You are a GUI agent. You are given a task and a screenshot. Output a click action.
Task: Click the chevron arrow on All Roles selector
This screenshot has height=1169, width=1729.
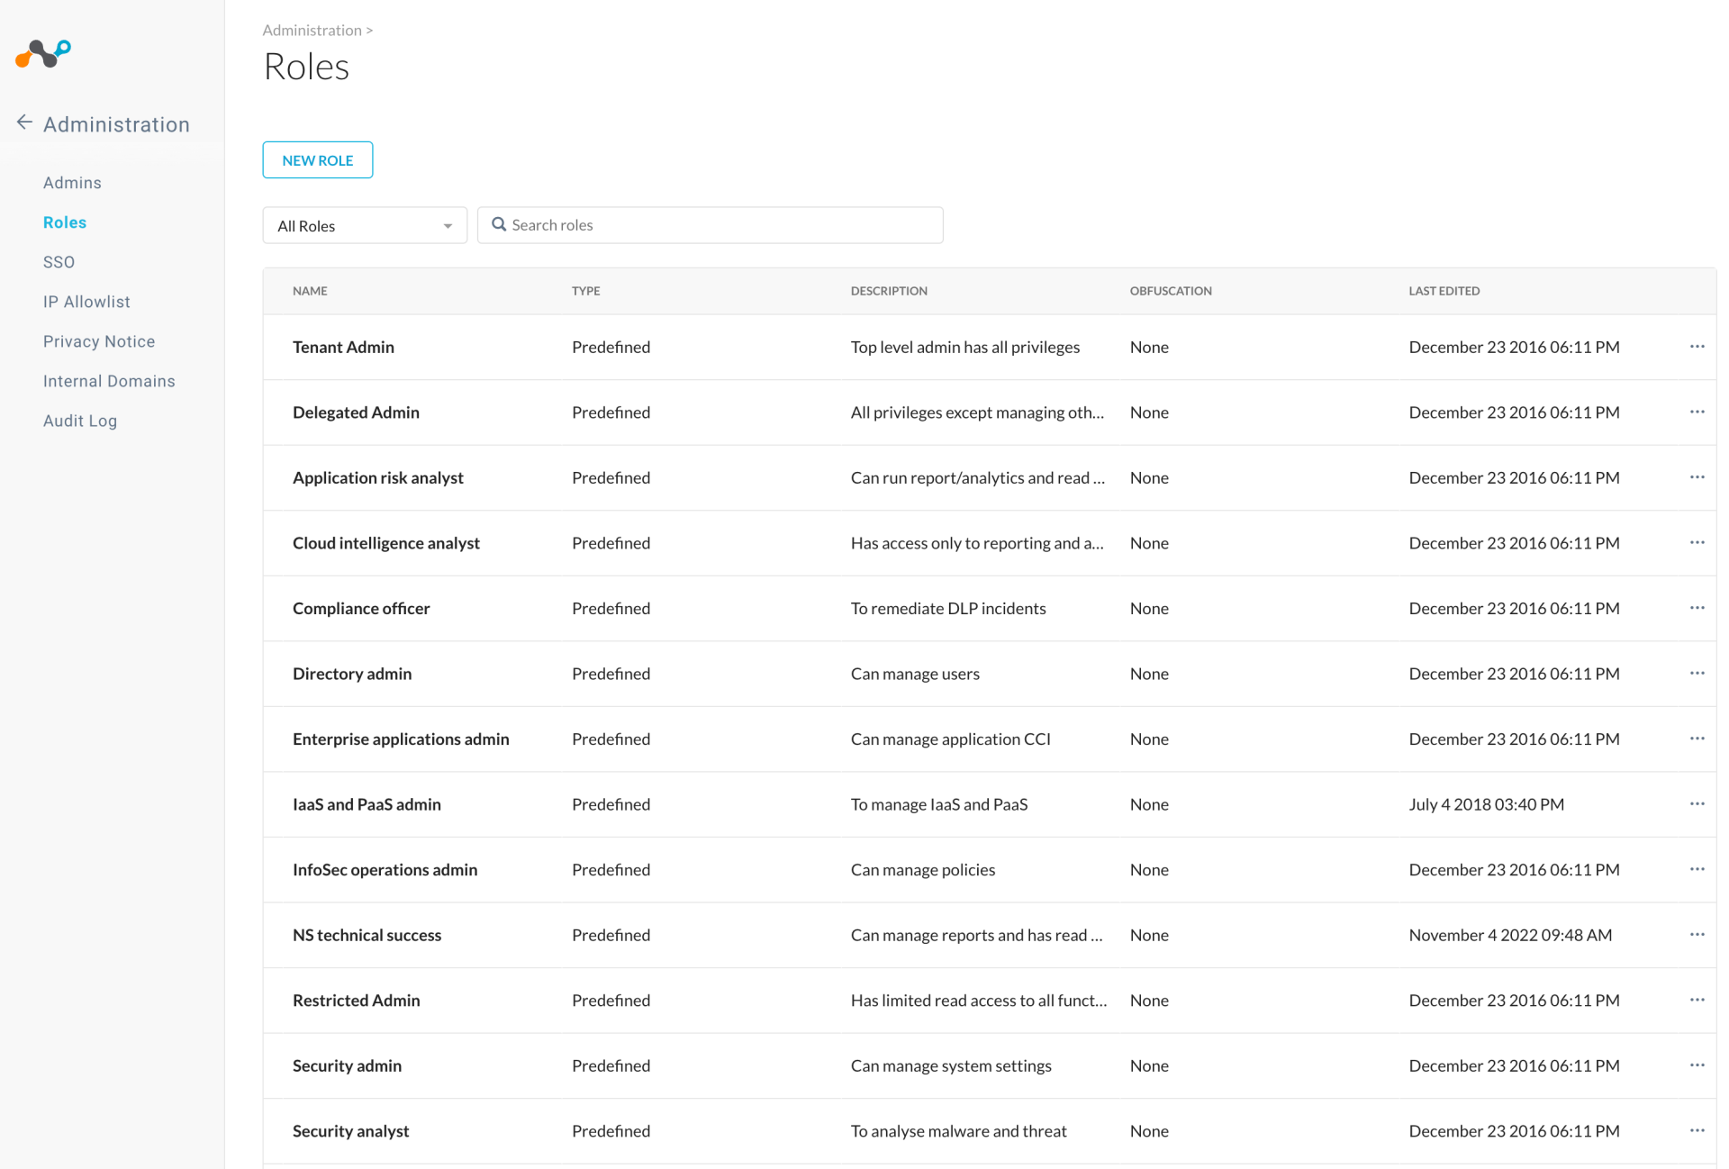448,225
